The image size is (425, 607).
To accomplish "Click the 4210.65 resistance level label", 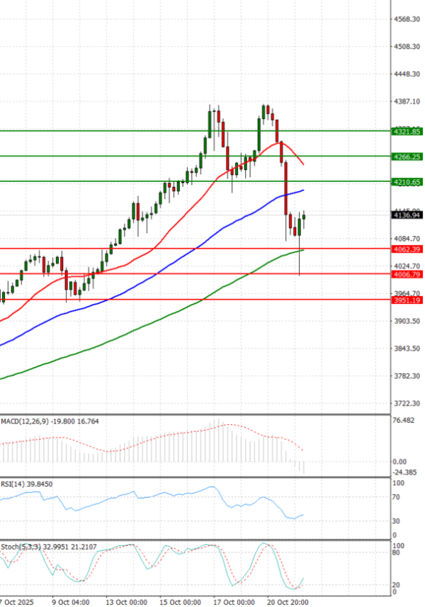I will click(x=407, y=183).
